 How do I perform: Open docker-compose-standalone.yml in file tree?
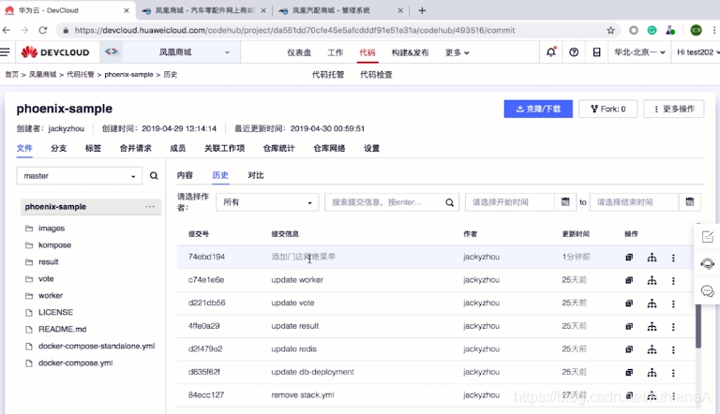[x=97, y=346]
